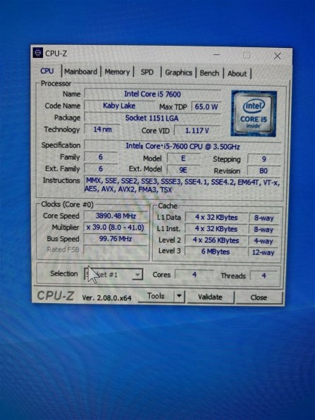This screenshot has height=420, width=315.
Task: Click the L1 Data 4 x 32 KBytes value
Action: (216, 218)
